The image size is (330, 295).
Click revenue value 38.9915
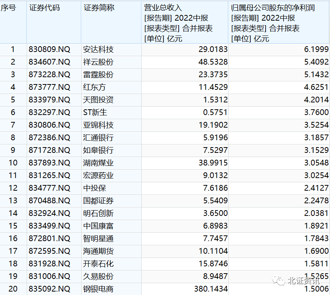pyautogui.click(x=213, y=163)
